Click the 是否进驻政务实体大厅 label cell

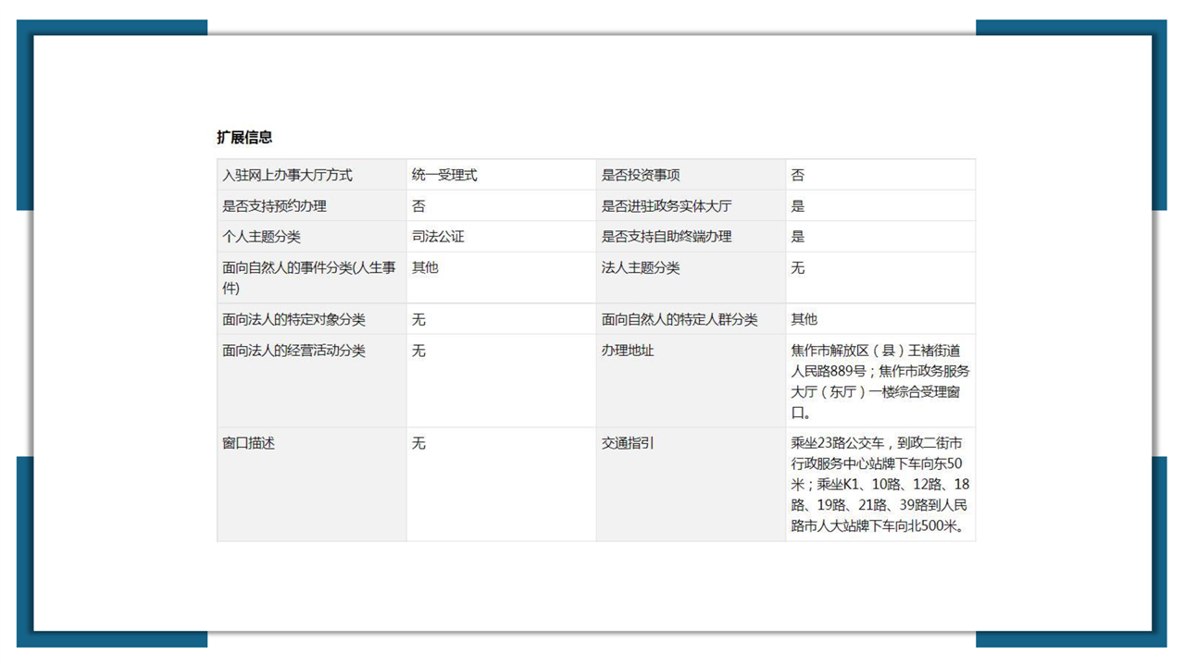[x=667, y=205]
